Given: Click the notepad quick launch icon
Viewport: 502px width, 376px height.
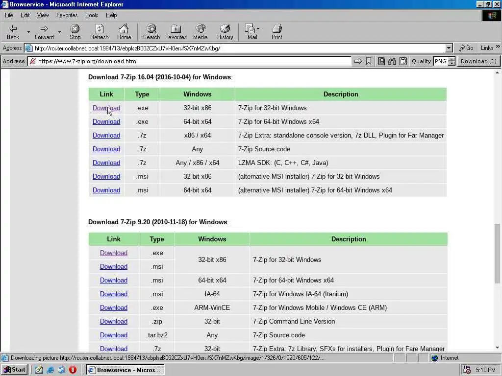Looking at the screenshot, I should [x=39, y=370].
